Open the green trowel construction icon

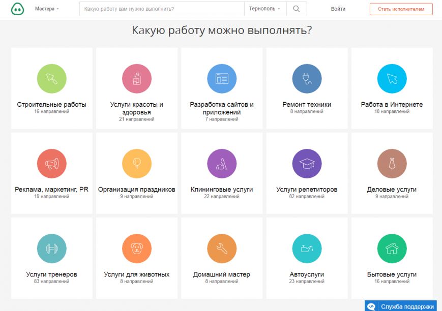pyautogui.click(x=51, y=79)
